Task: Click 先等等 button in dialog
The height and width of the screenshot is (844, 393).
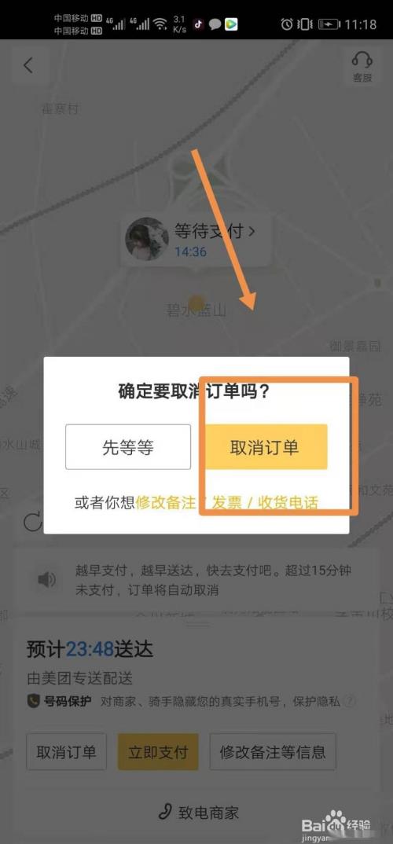Action: pyautogui.click(x=128, y=447)
